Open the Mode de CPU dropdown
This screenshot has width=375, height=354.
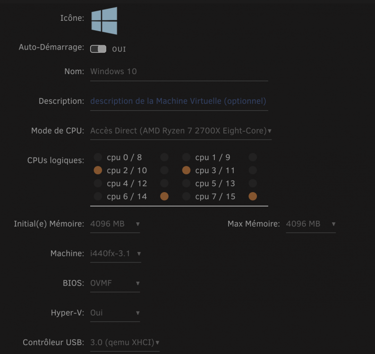coord(181,131)
